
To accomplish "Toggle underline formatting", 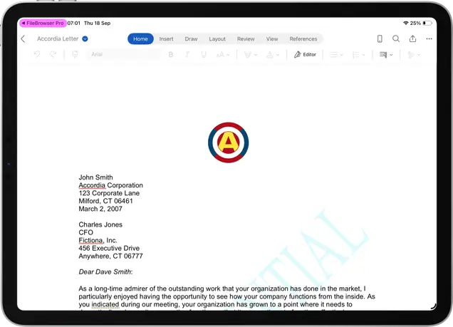I will (202, 55).
